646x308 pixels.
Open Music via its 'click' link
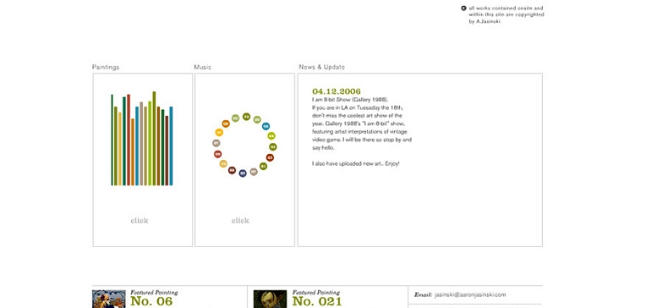click(240, 221)
